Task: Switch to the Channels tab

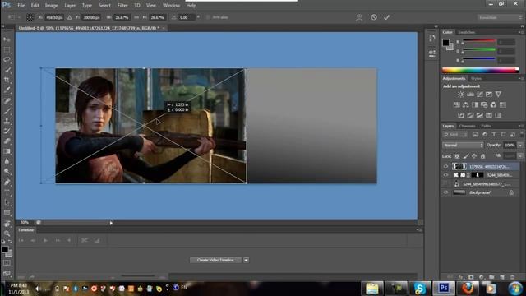Action: point(468,126)
